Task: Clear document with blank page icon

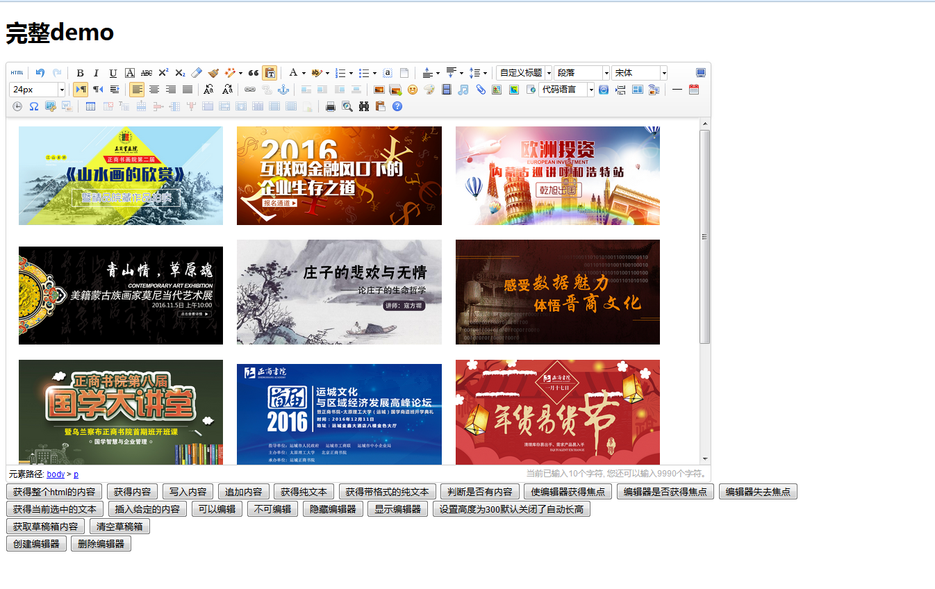Action: pos(404,73)
